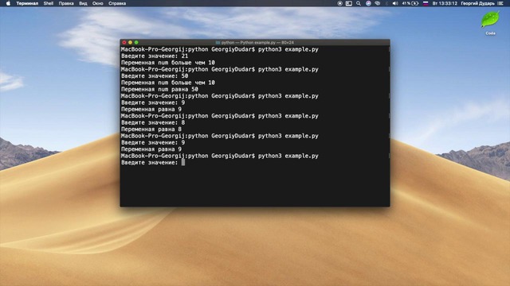Click the battery 41% indicator

(410, 3)
